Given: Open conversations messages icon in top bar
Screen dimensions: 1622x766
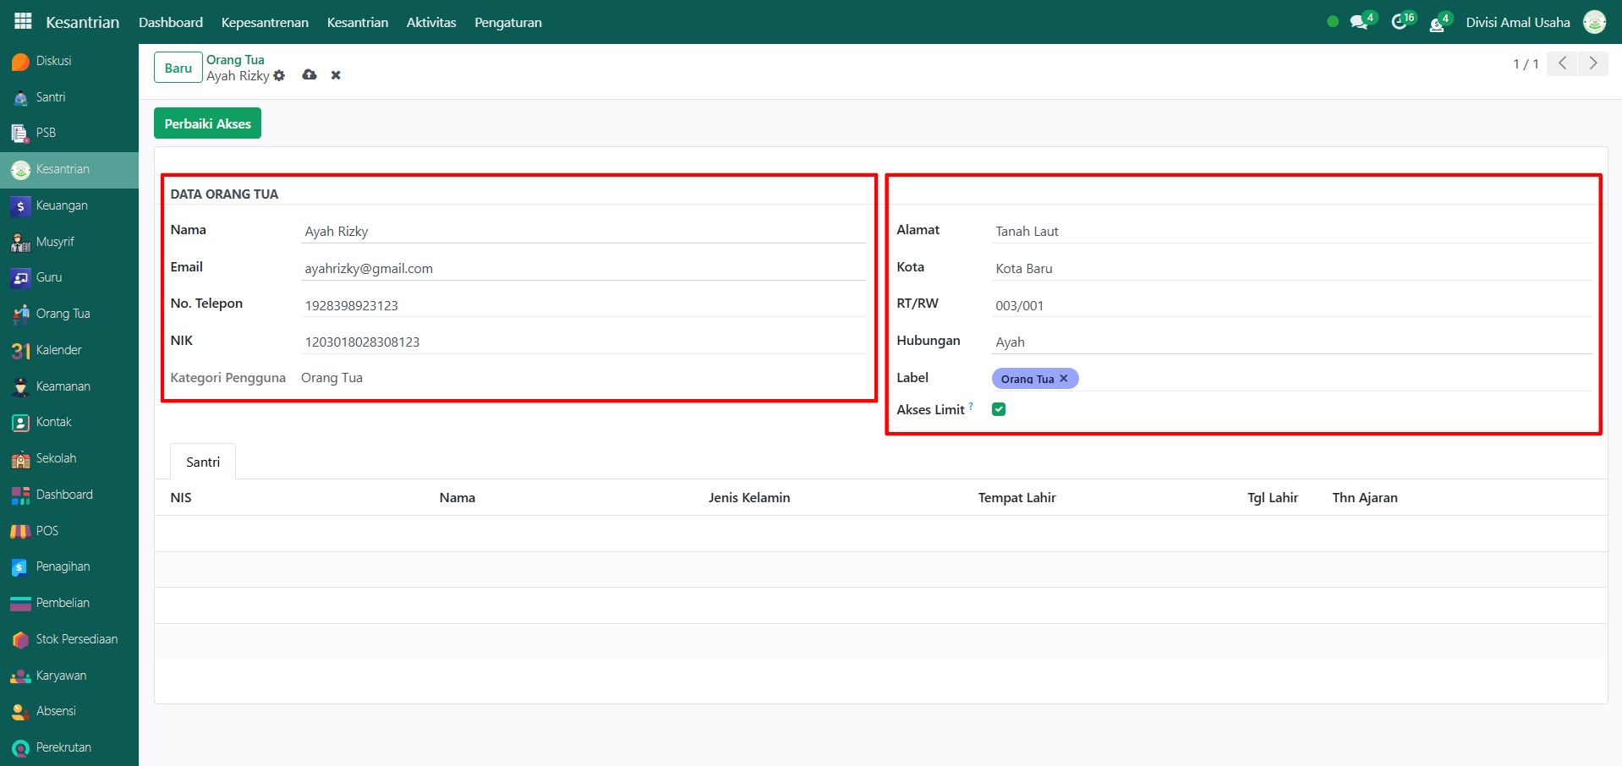Looking at the screenshot, I should 1359,22.
